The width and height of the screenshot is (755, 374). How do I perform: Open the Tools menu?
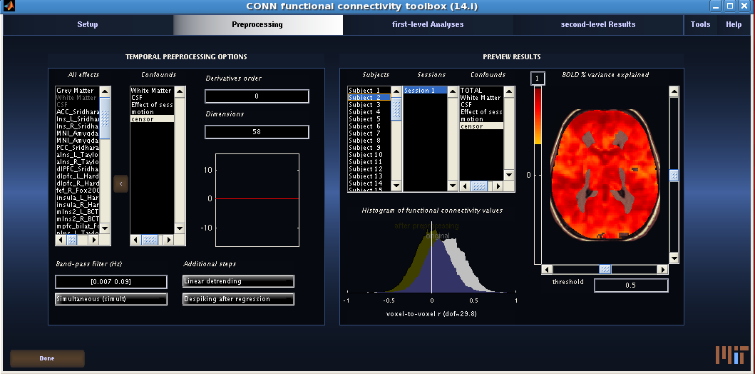point(700,24)
